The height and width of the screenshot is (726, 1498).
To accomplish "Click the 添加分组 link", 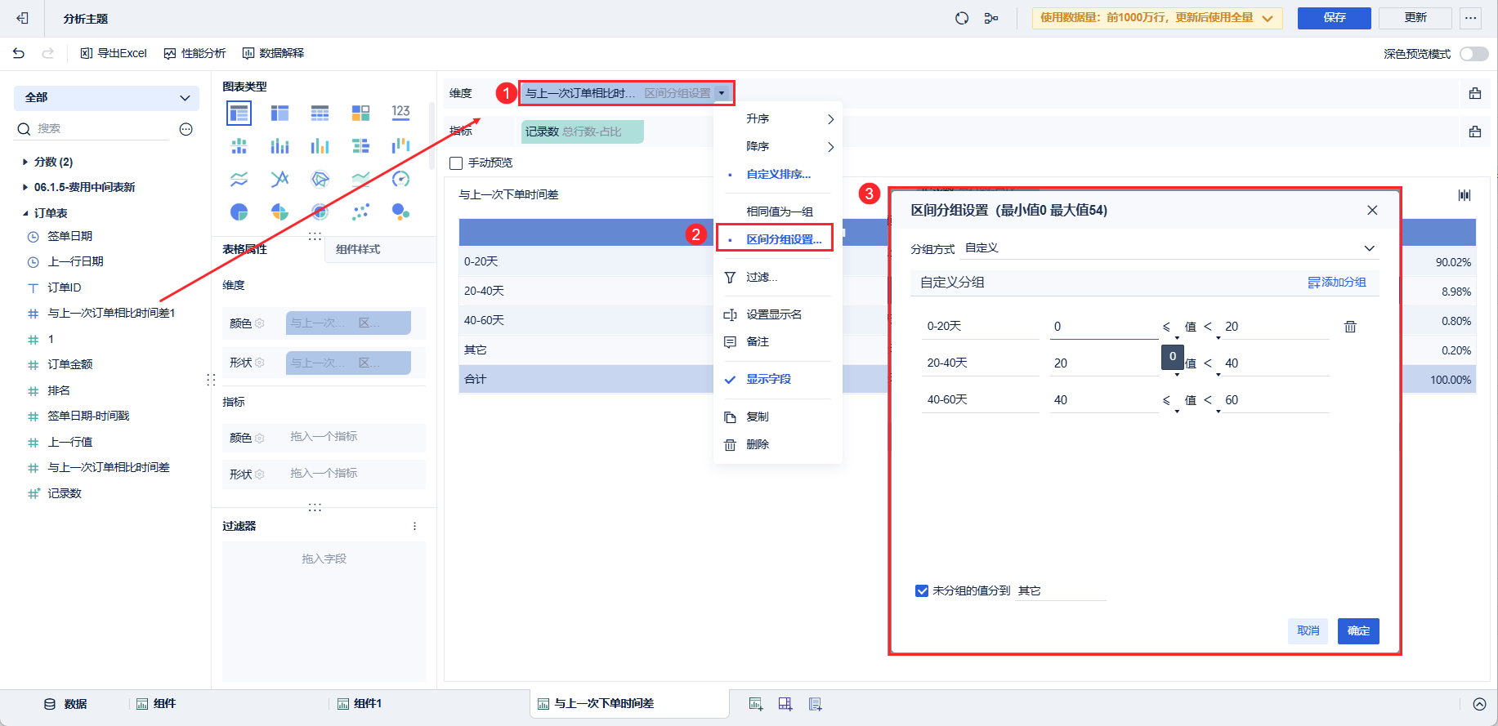I will 1337,283.
